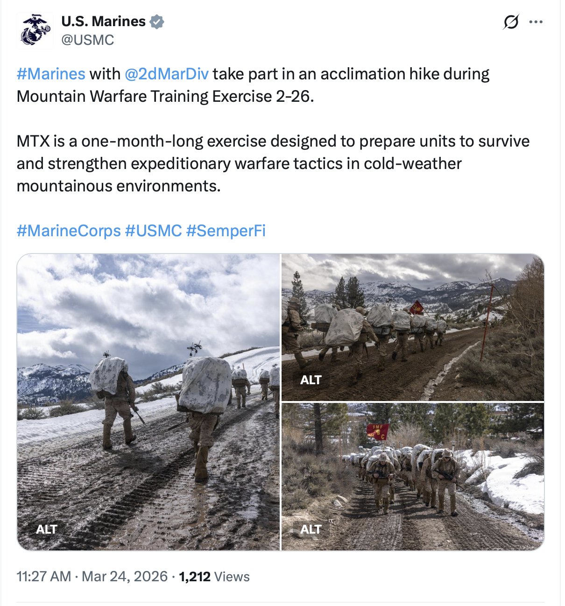Open the U.S. Marines display name
Image resolution: width=565 pixels, height=606 pixels.
click(x=103, y=21)
